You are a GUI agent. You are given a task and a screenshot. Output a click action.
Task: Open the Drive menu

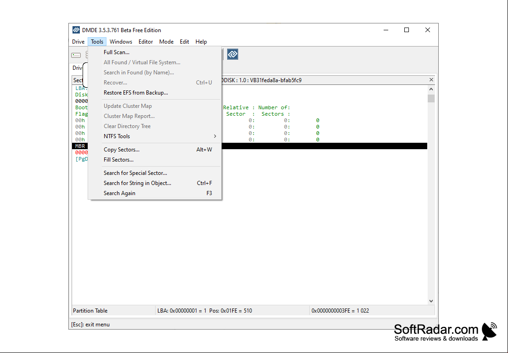(x=78, y=42)
